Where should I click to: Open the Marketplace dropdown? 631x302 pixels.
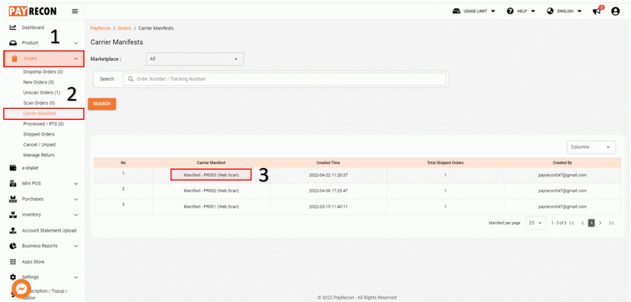coord(194,59)
